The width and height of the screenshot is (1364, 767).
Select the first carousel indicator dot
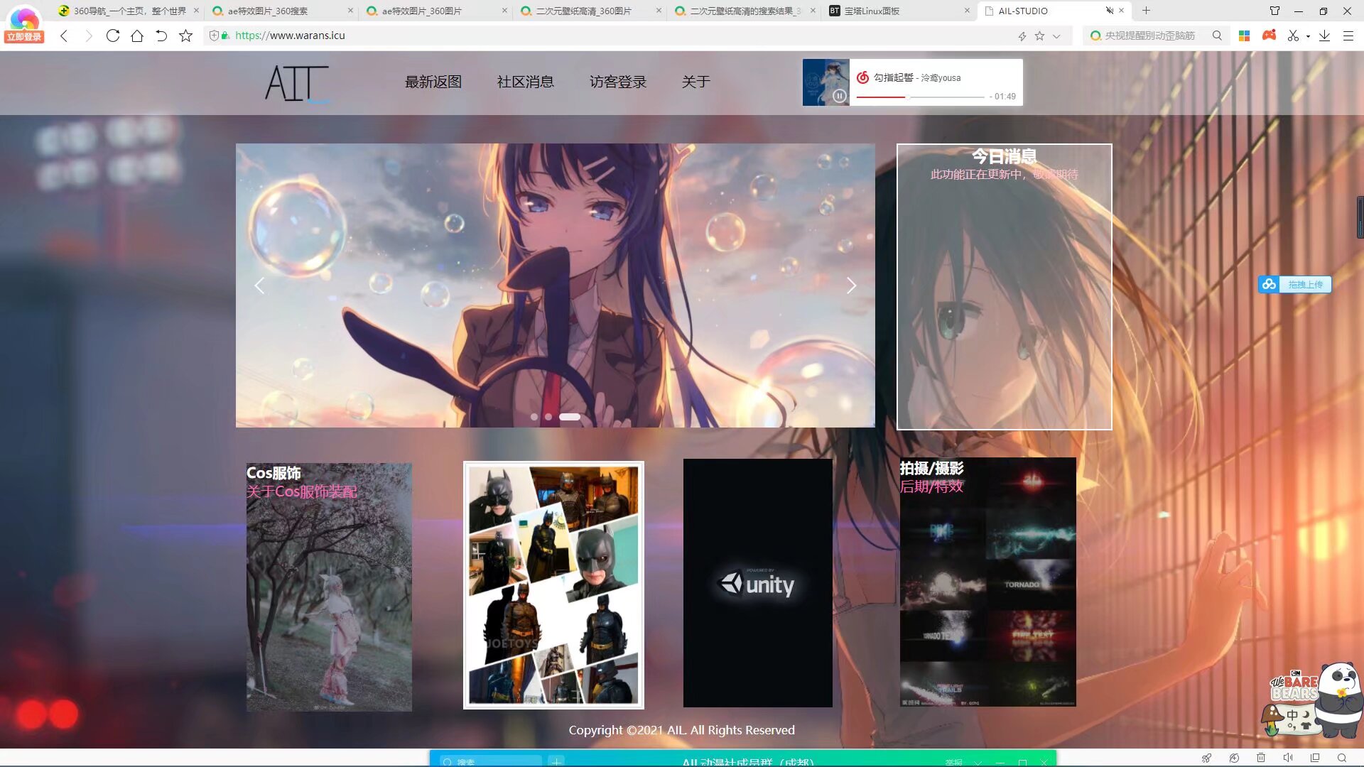[x=534, y=417]
